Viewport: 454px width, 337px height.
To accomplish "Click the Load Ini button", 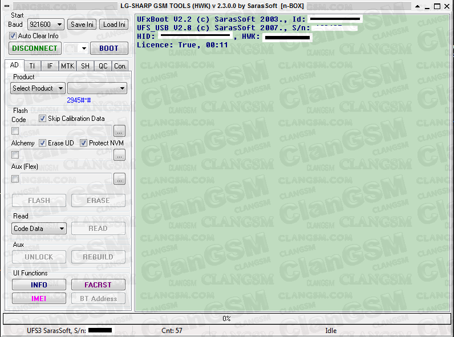I will (114, 25).
